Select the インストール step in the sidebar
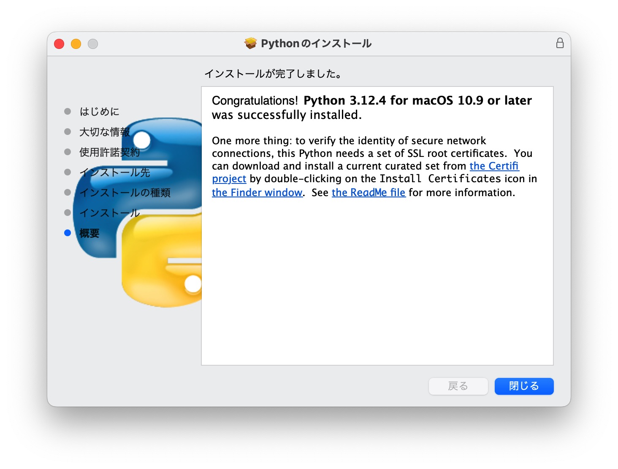 tap(109, 213)
